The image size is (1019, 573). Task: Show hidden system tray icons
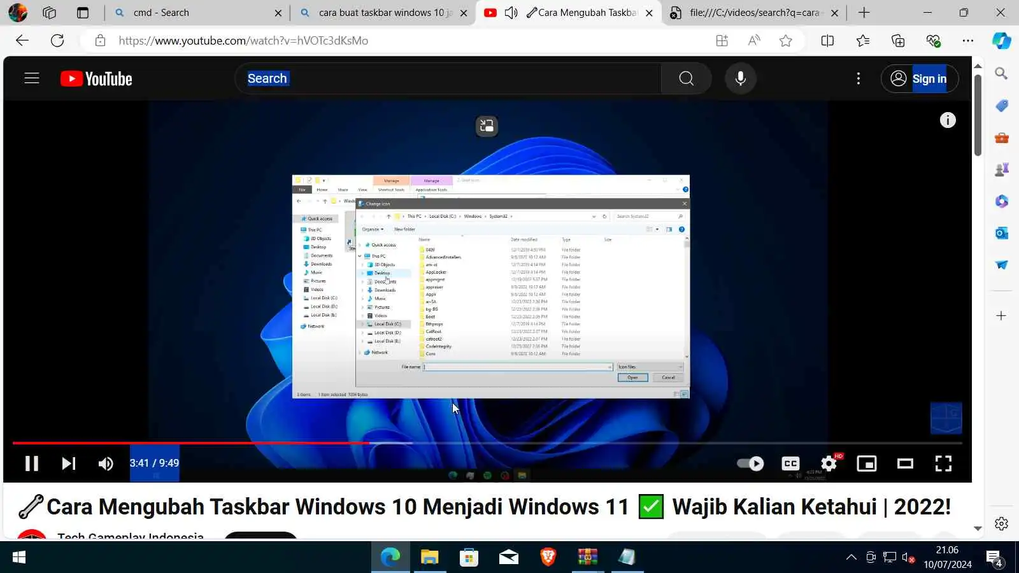point(851,558)
